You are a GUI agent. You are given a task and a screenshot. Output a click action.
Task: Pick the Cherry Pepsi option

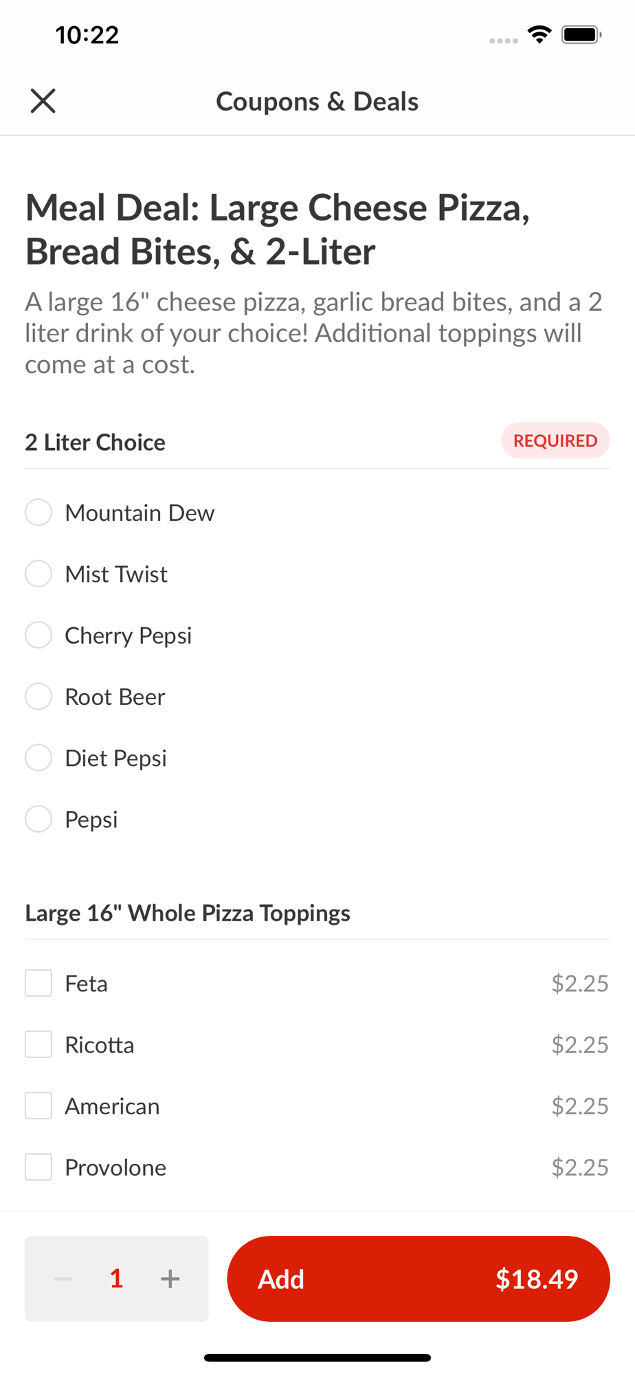pyautogui.click(x=38, y=635)
